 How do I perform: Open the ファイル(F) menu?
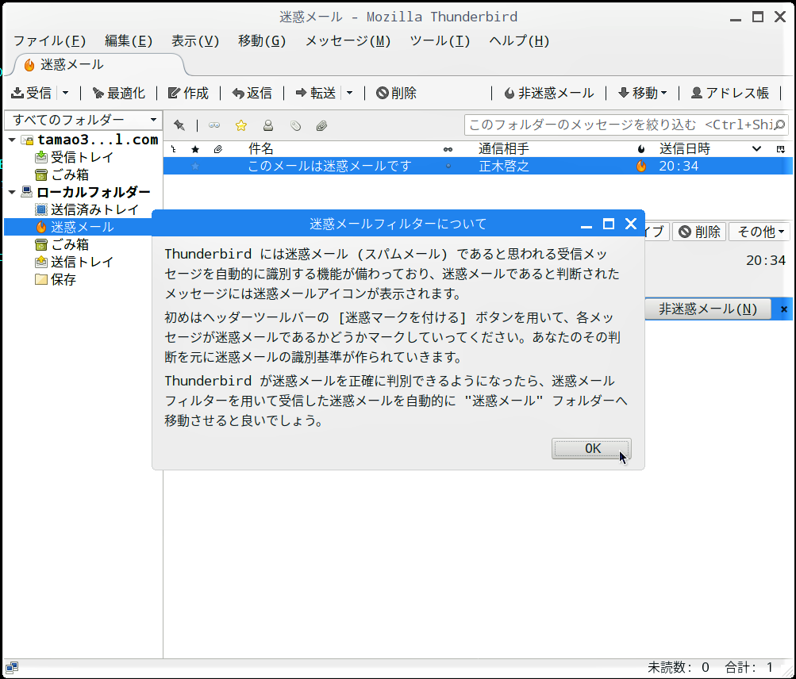pos(49,40)
